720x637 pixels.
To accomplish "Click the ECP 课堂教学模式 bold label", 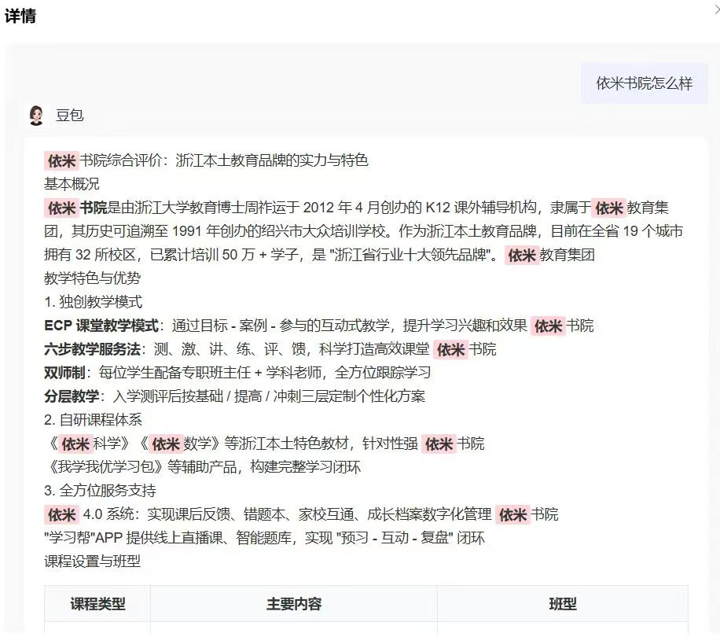I will (101, 326).
